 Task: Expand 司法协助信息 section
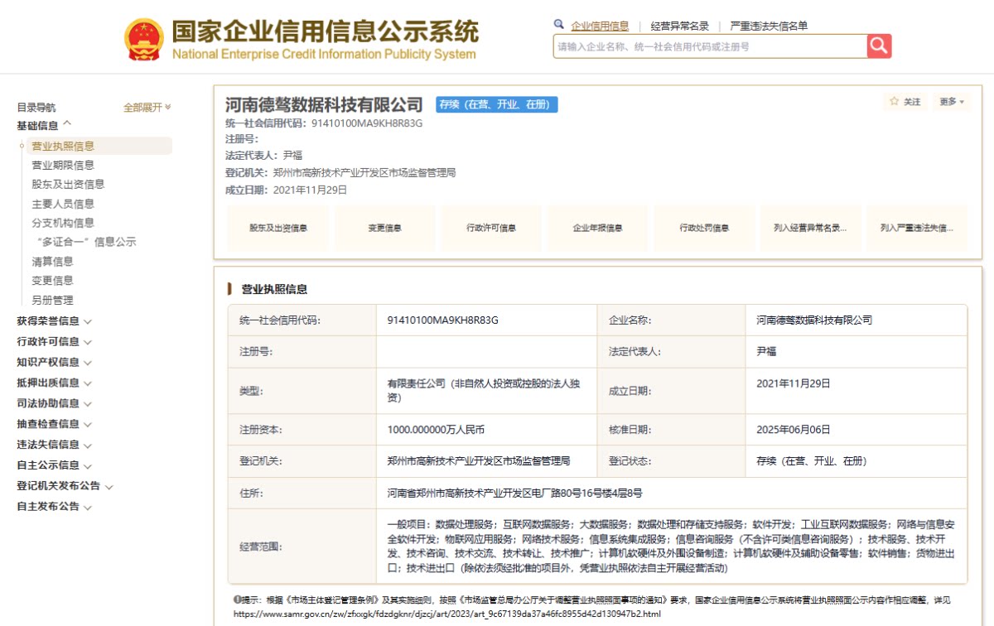coord(54,404)
